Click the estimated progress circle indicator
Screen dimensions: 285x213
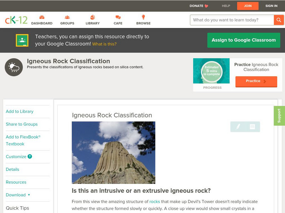click(x=211, y=71)
